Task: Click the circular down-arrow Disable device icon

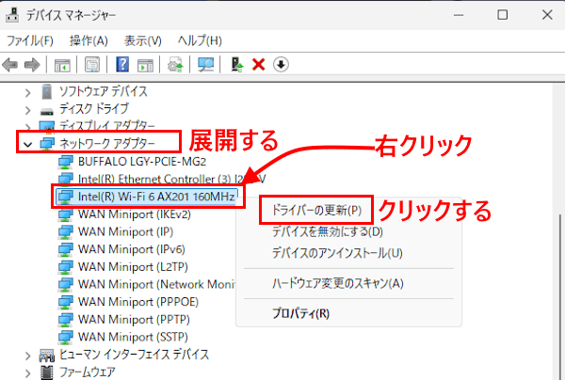Action: coord(281,65)
